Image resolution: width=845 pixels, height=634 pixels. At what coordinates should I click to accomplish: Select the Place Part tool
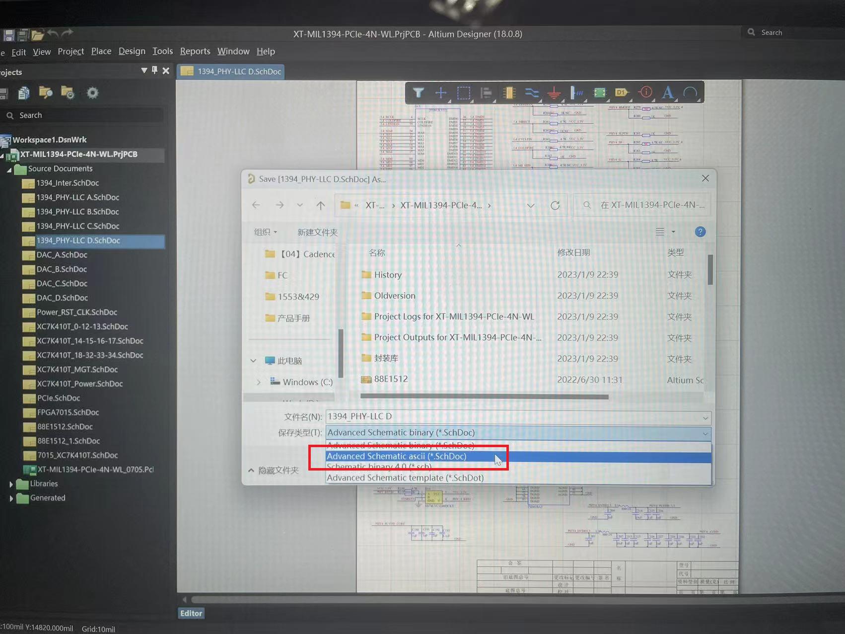pyautogui.click(x=509, y=92)
